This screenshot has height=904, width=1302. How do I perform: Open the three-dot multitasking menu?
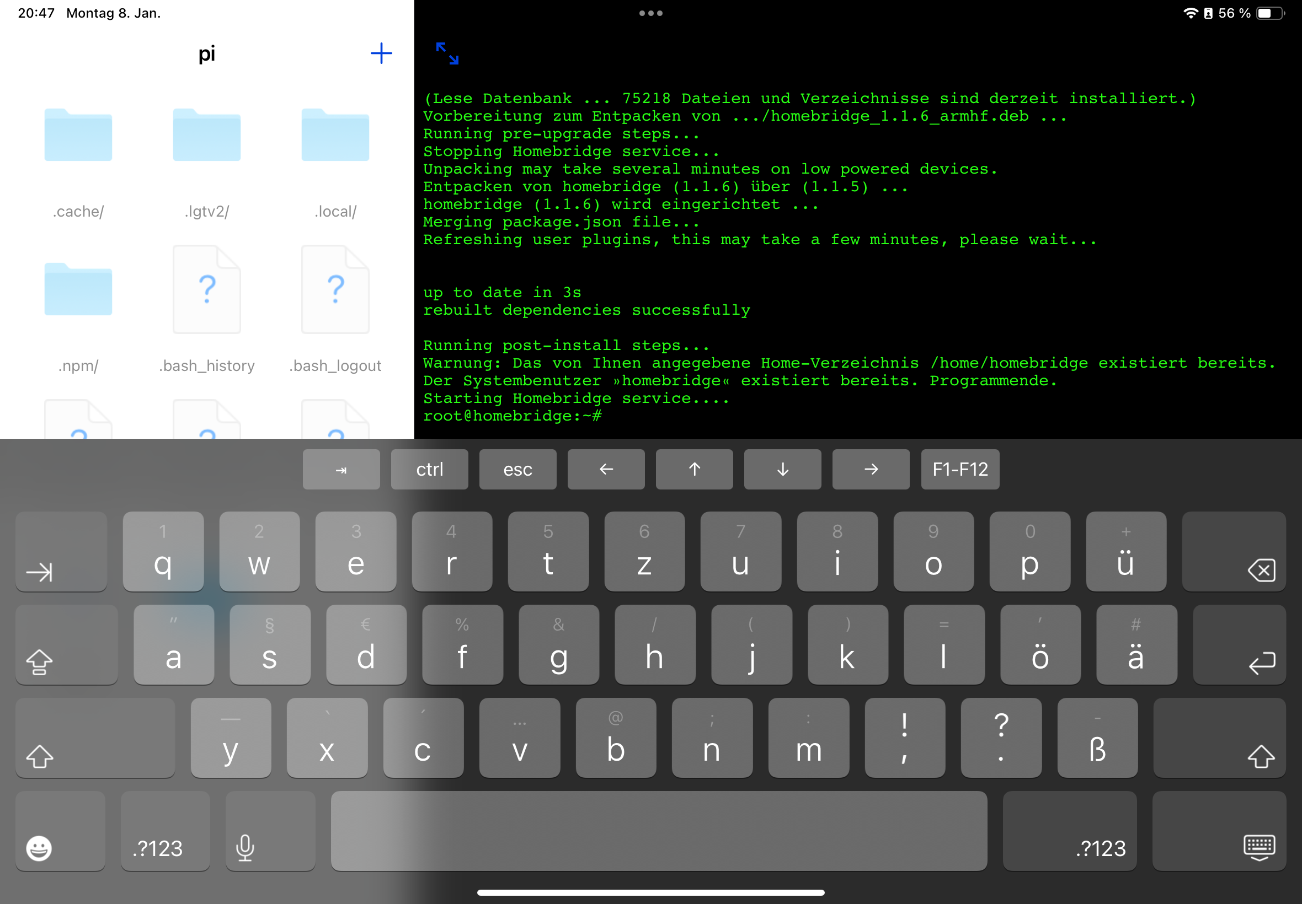650,13
